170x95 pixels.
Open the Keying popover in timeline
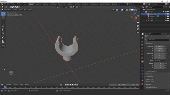[16, 85]
